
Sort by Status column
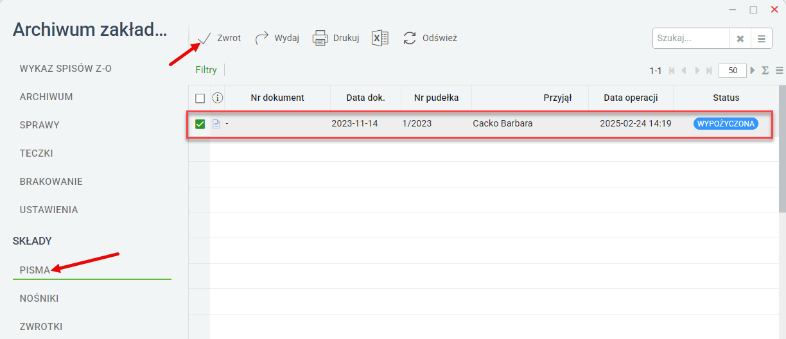click(x=726, y=98)
